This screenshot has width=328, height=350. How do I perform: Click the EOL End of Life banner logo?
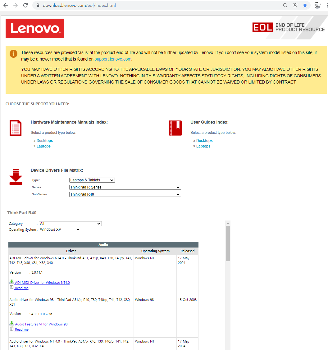point(289,27)
